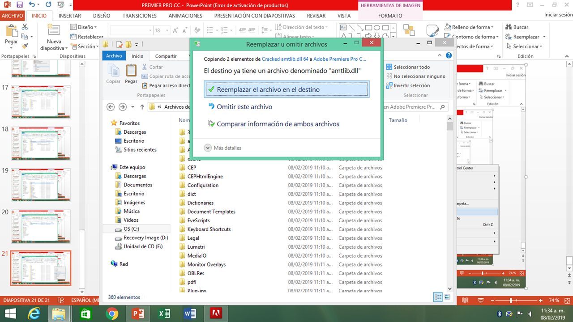573x322 pixels.
Task: Expand Más detalles in the dialog
Action: [x=222, y=148]
